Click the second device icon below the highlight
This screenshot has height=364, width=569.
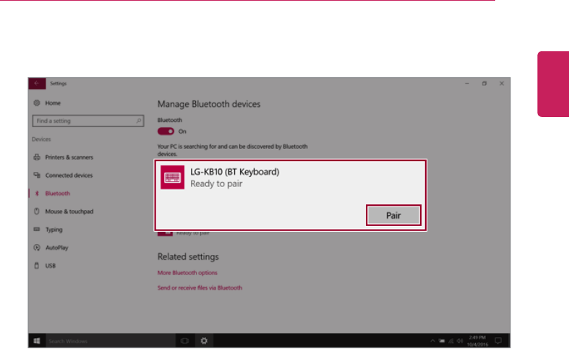[x=165, y=233]
